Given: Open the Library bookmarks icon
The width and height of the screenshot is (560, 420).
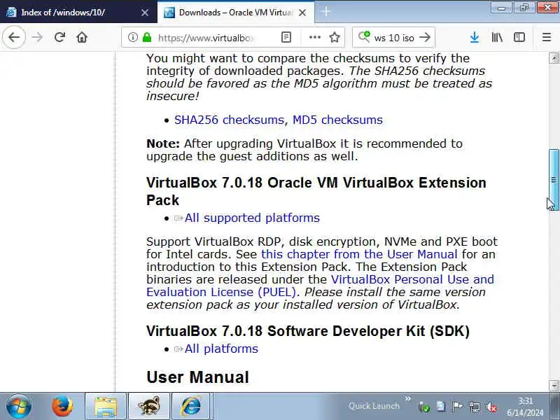Looking at the screenshot, I should tap(497, 37).
